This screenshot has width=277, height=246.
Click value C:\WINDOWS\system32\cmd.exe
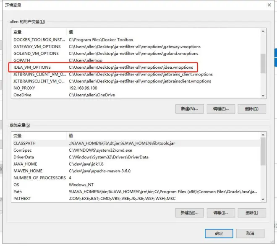101,150
